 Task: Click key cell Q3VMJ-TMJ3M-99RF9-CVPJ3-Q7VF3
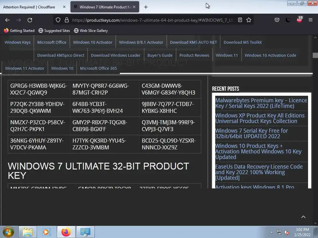tap(170, 126)
